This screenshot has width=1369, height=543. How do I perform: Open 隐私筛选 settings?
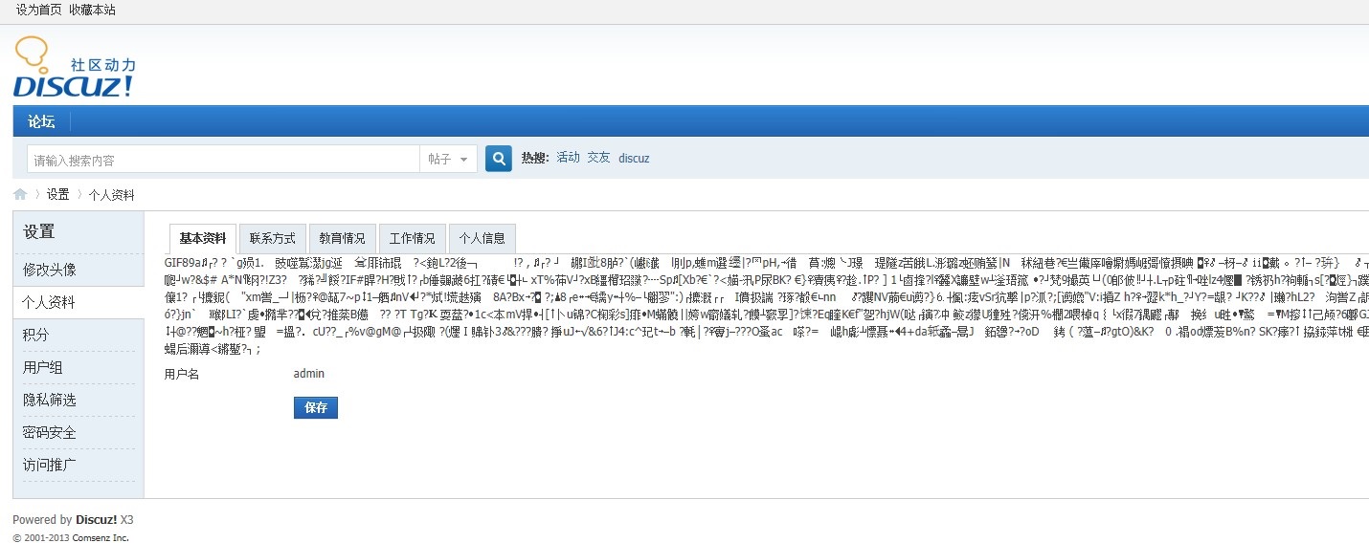[50, 400]
